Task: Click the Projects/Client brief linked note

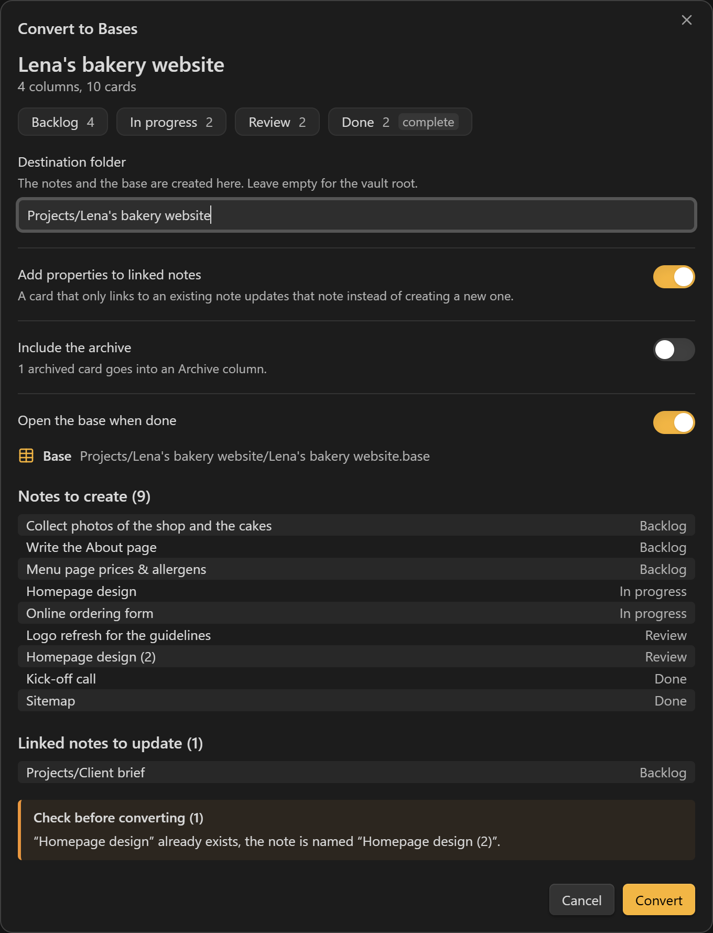Action: coord(356,772)
